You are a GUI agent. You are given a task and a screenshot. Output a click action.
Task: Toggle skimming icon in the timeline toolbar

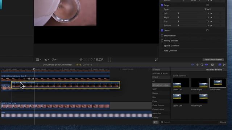(x=192, y=65)
